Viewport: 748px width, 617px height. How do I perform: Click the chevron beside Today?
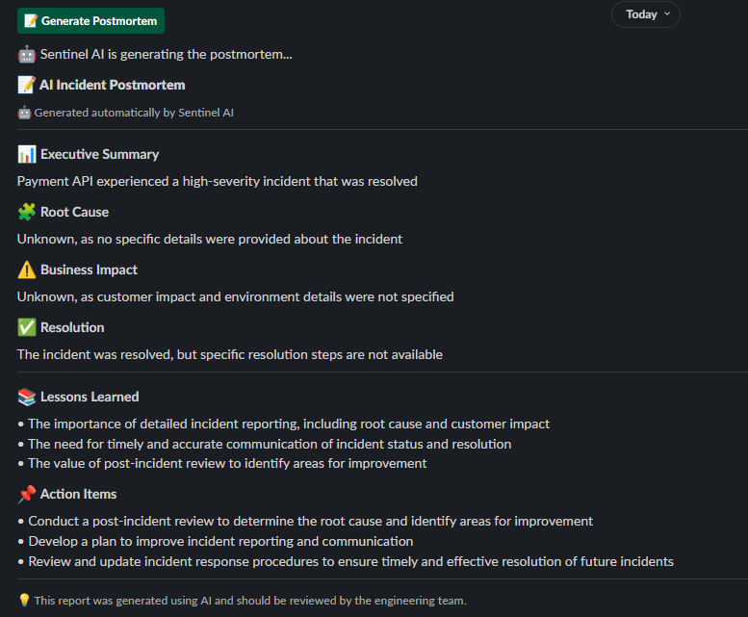point(667,13)
